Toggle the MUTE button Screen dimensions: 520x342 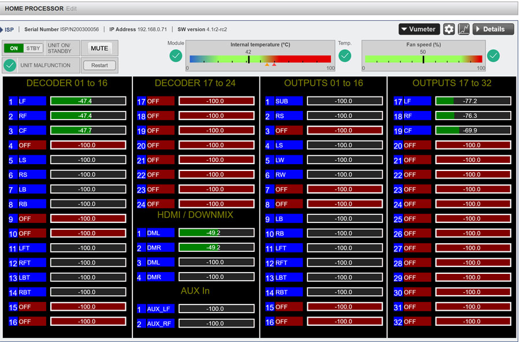pyautogui.click(x=99, y=49)
